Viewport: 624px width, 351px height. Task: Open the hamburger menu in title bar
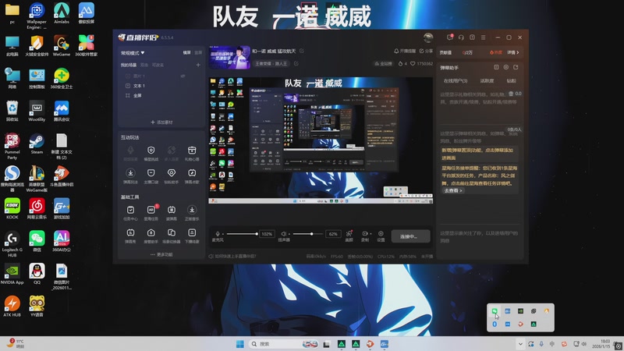pyautogui.click(x=483, y=37)
